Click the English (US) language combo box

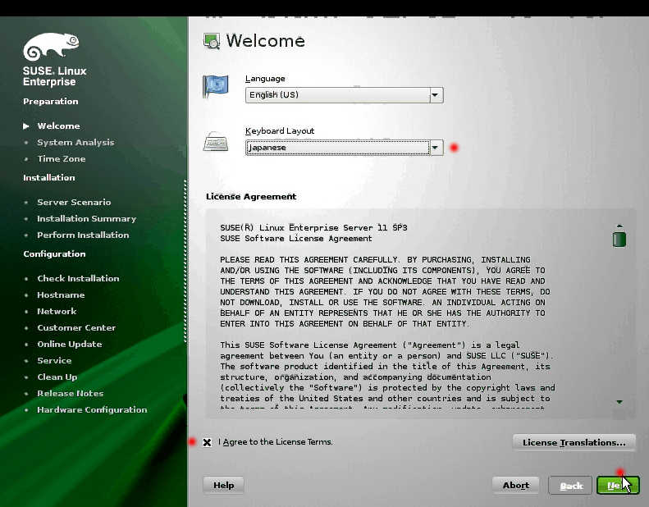click(344, 95)
